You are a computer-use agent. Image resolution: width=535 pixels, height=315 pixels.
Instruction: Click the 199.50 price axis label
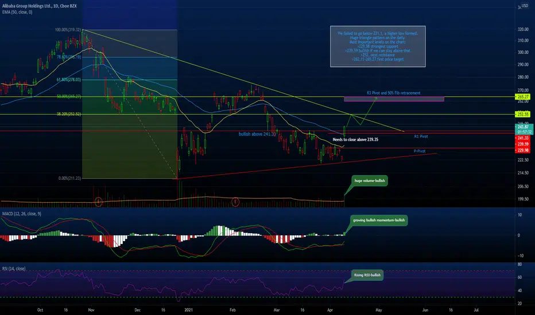pyautogui.click(x=523, y=199)
